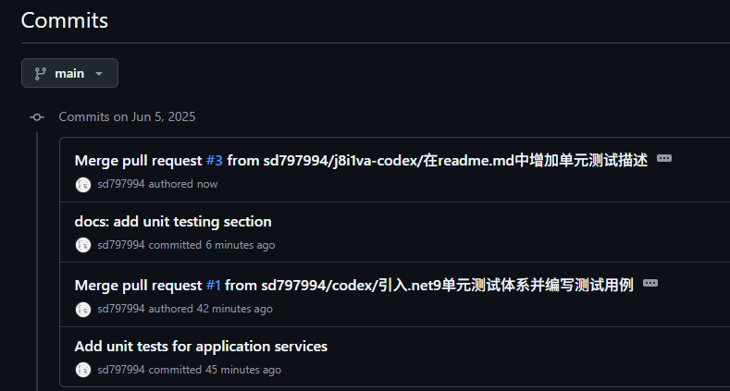Screen dimensions: 730x391
Task: Click the commit timeline icon beside the date
Action: tap(37, 117)
